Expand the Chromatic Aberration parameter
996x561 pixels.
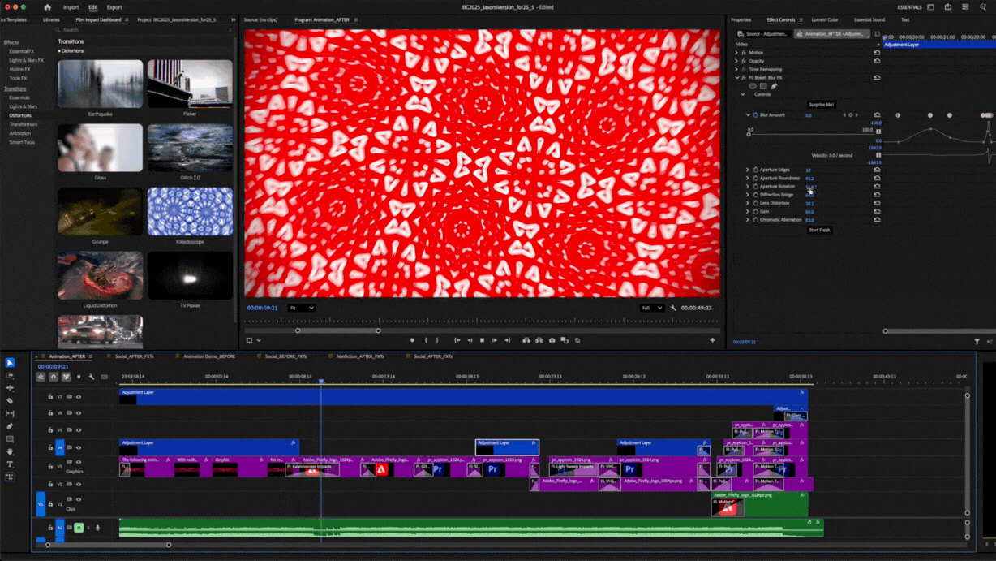pyautogui.click(x=748, y=220)
